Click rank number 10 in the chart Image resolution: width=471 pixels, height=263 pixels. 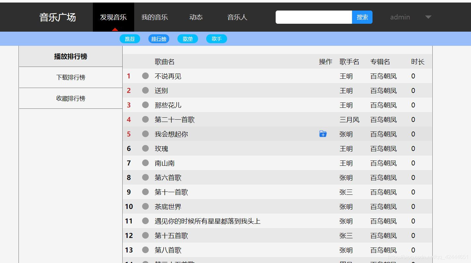(129, 207)
